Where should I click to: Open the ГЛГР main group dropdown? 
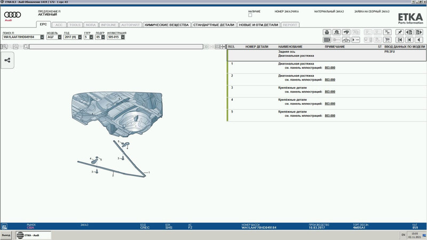(x=91, y=37)
